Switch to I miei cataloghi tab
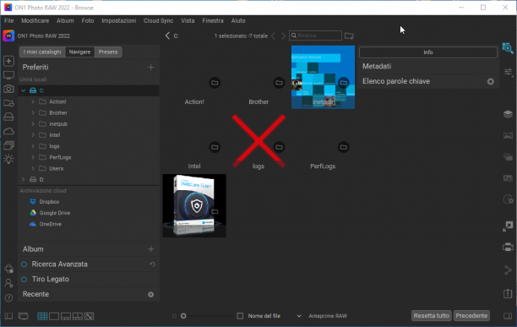The image size is (517, 327). pos(42,52)
